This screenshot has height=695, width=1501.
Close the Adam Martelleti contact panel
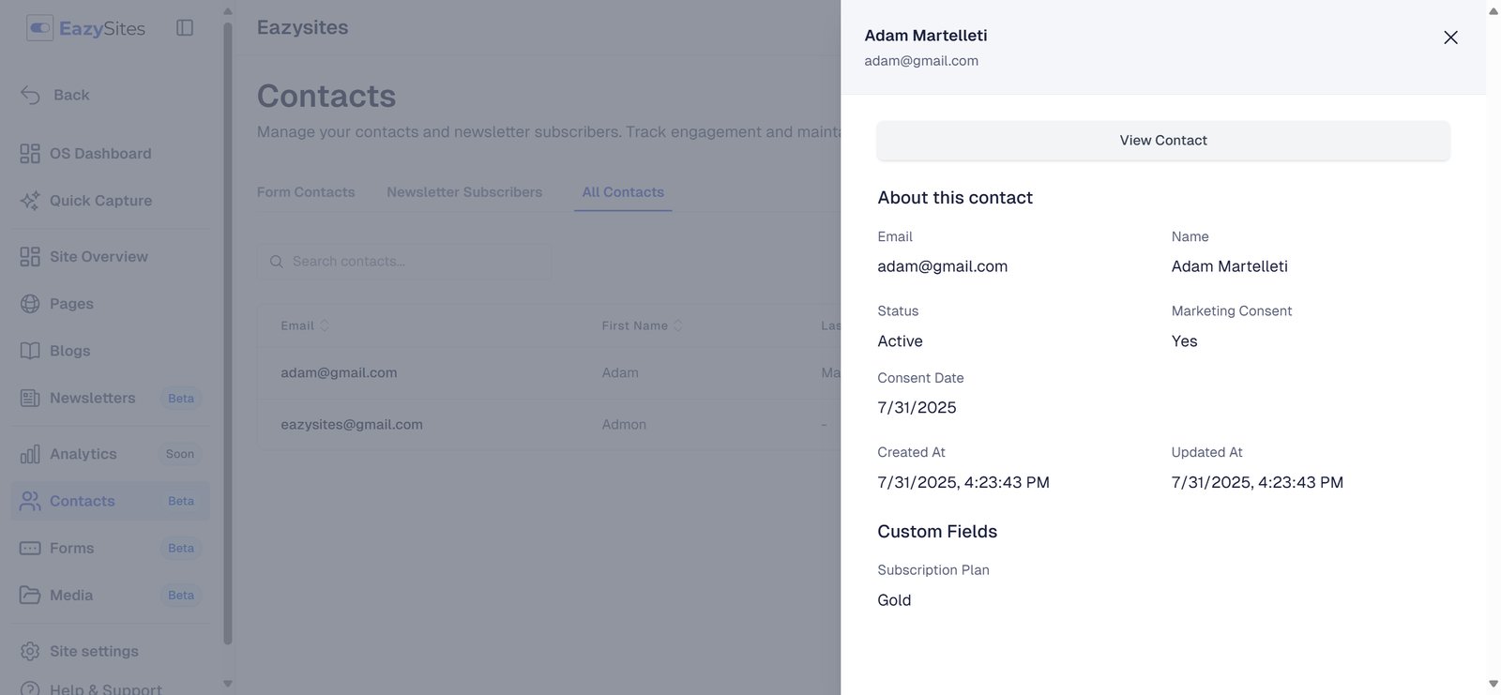[x=1450, y=38]
